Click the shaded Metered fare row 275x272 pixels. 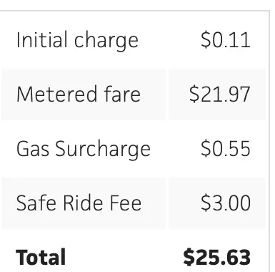click(x=134, y=94)
